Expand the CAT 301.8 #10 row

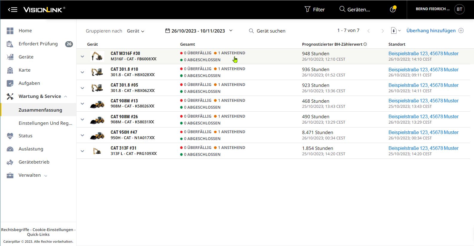pyautogui.click(x=82, y=72)
